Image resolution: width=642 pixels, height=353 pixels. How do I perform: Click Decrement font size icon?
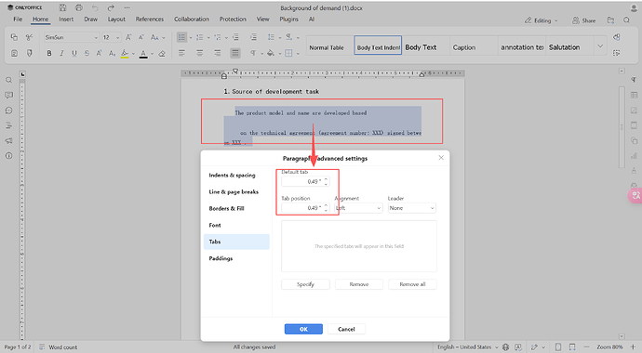pos(140,37)
